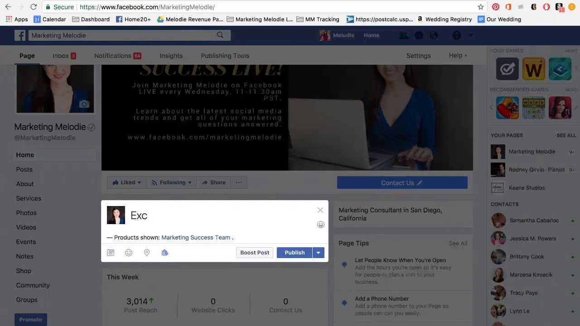Viewport: 580px width, 326px height.
Task: Open Wedding Registry bookmark
Action: (444, 19)
